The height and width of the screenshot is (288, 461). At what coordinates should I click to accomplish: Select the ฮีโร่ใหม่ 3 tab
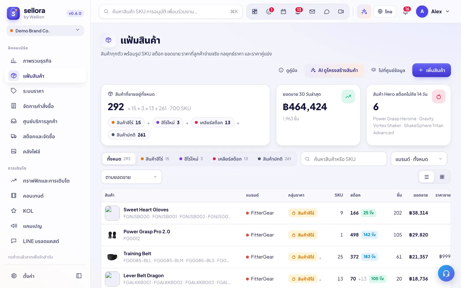(x=191, y=159)
